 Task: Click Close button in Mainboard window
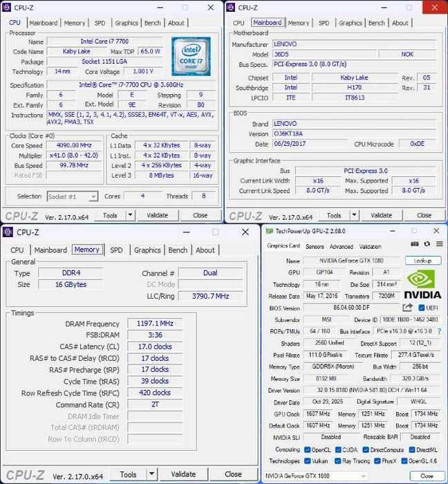(424, 215)
